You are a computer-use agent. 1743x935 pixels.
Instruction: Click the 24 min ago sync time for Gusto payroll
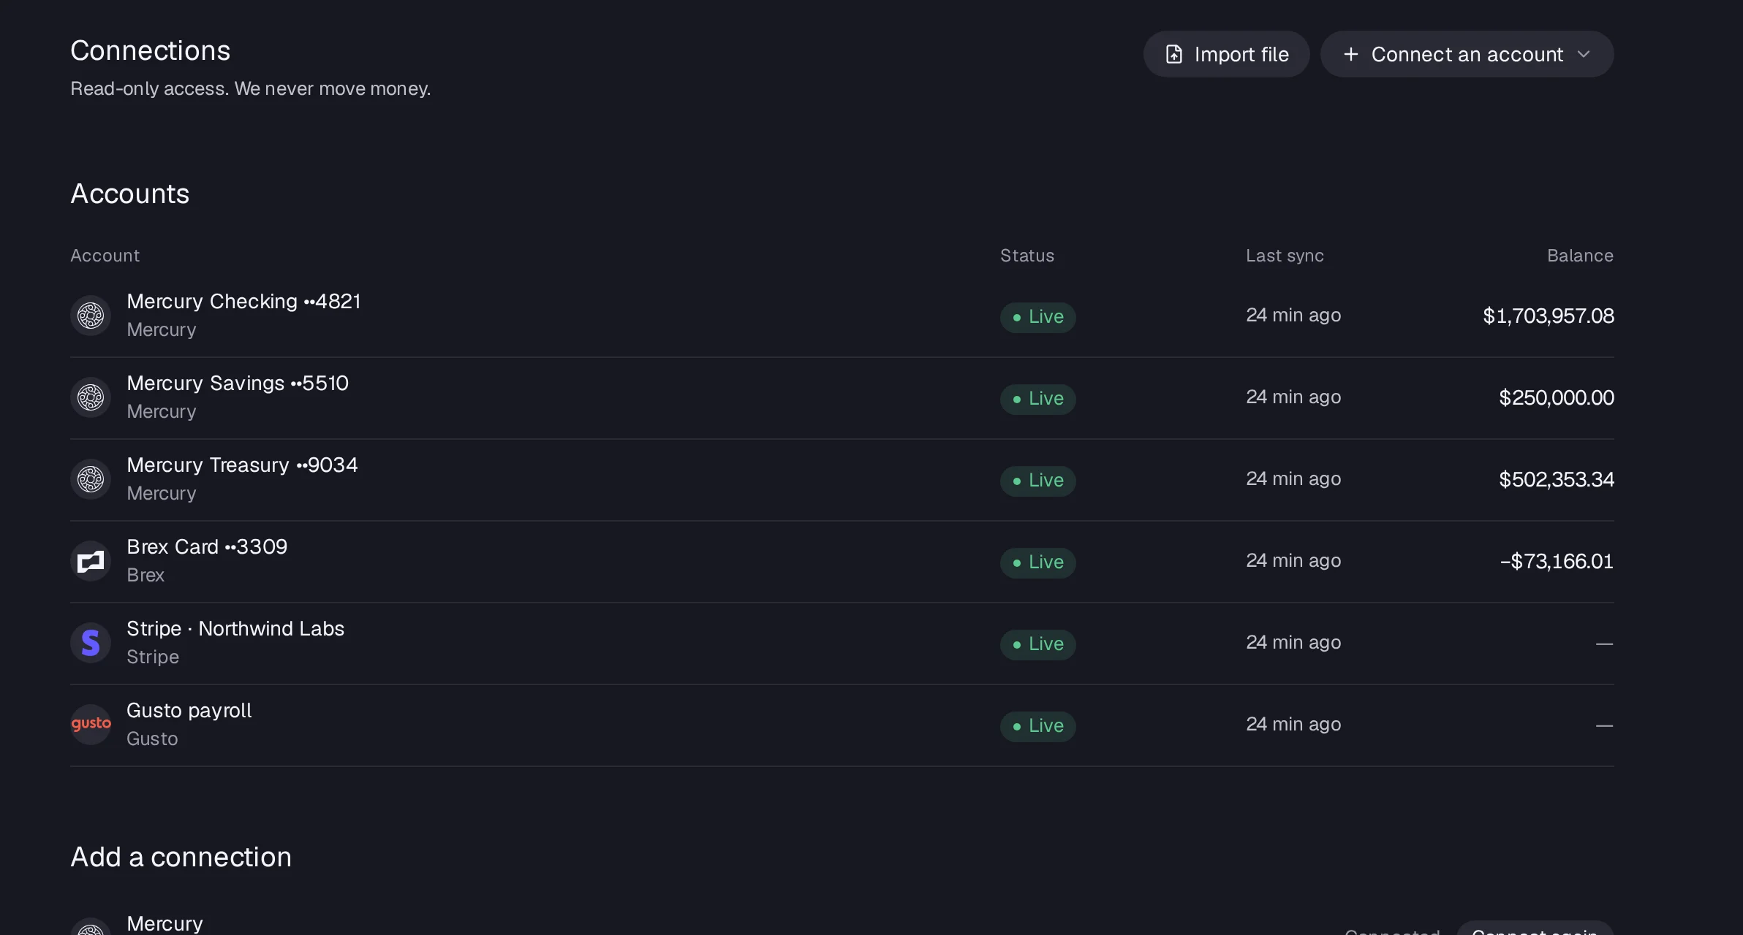pos(1293,725)
